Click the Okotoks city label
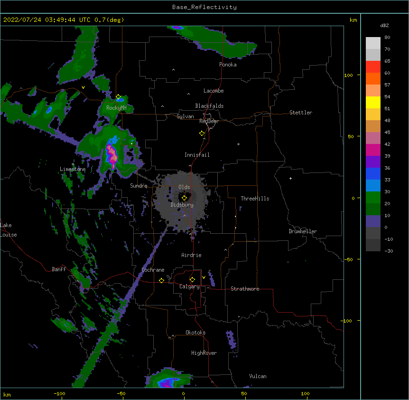This screenshot has height=400, width=409. tap(195, 333)
